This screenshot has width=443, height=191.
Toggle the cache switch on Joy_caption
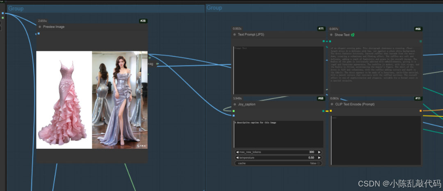(319, 163)
